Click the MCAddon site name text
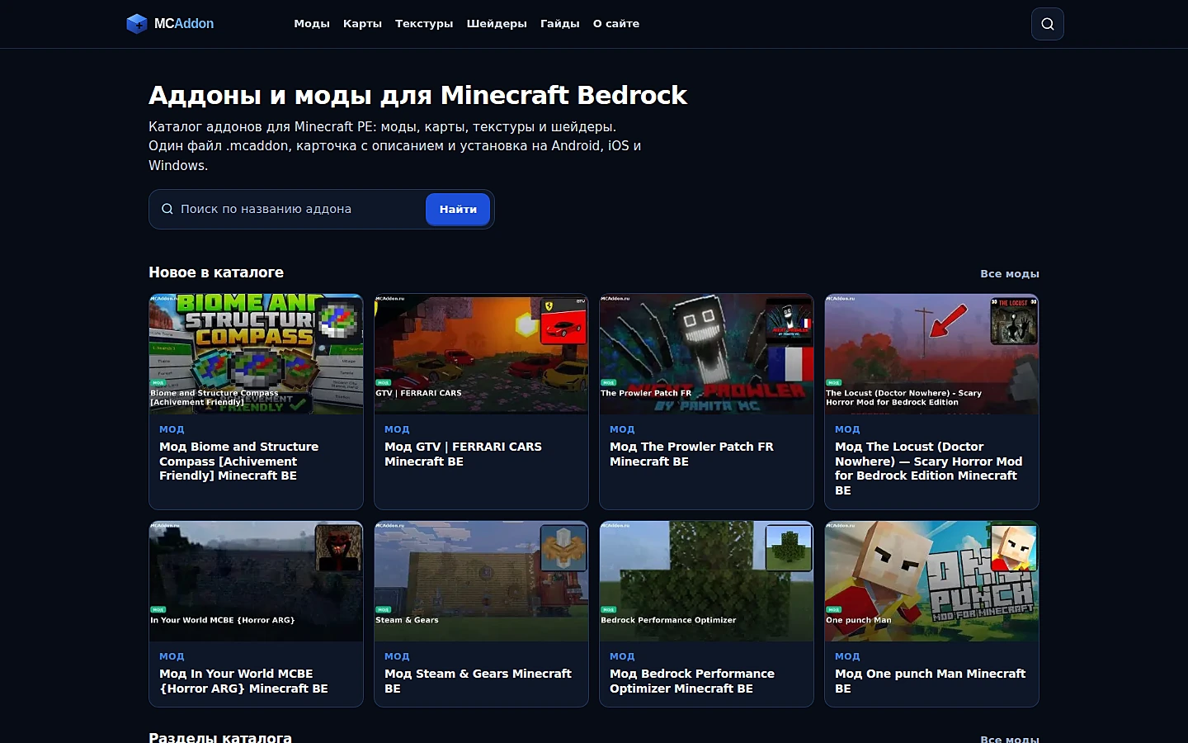 [184, 24]
